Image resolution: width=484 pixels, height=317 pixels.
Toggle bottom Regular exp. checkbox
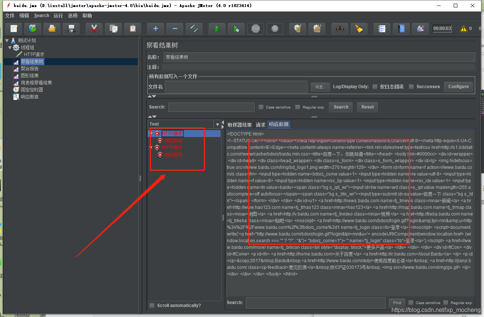[446, 303]
